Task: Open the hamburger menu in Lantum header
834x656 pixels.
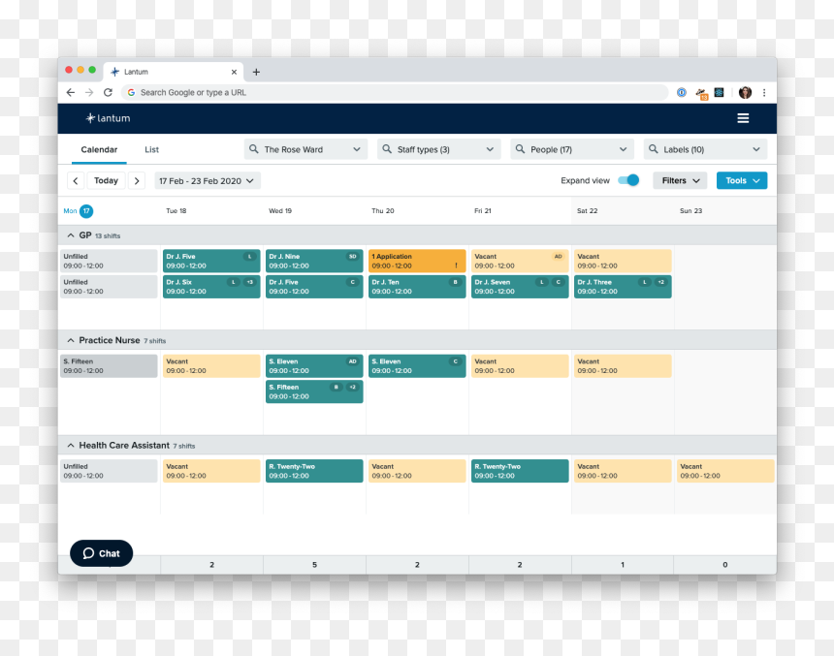Action: pyautogui.click(x=743, y=118)
